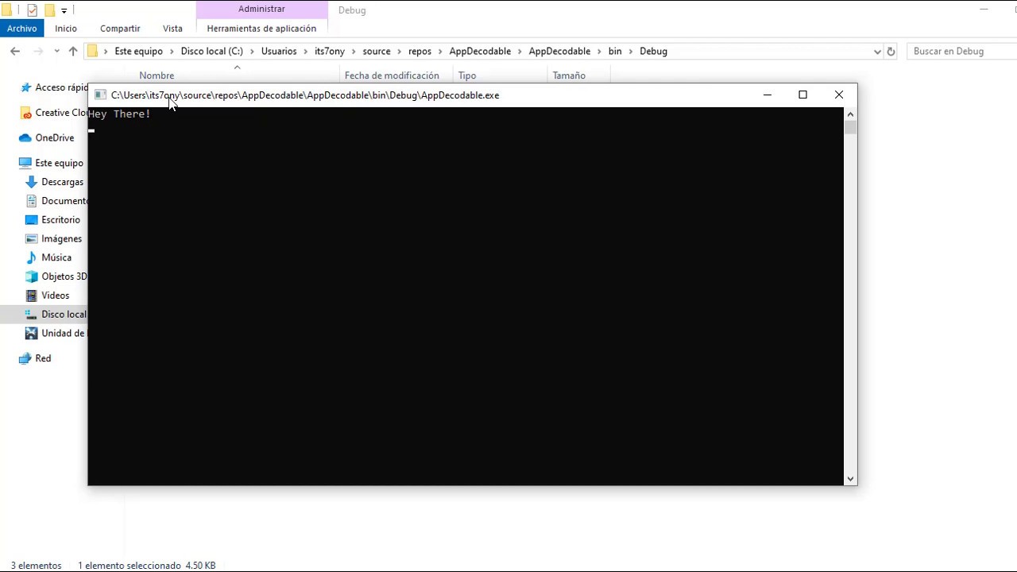Refresh the Debug folder view

pos(891,51)
